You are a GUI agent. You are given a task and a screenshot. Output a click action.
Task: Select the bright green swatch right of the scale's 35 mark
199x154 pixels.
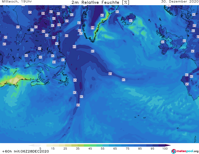click(x=87, y=145)
